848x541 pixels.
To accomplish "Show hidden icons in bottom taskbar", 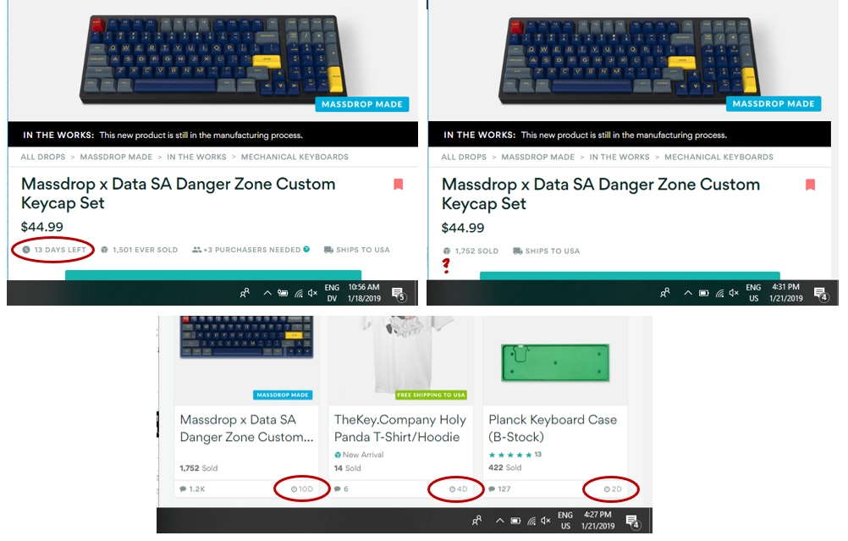I will point(499,521).
